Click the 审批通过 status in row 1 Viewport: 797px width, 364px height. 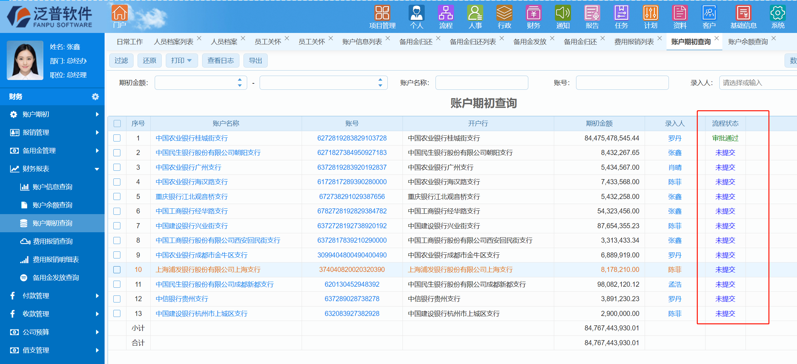(x=725, y=138)
